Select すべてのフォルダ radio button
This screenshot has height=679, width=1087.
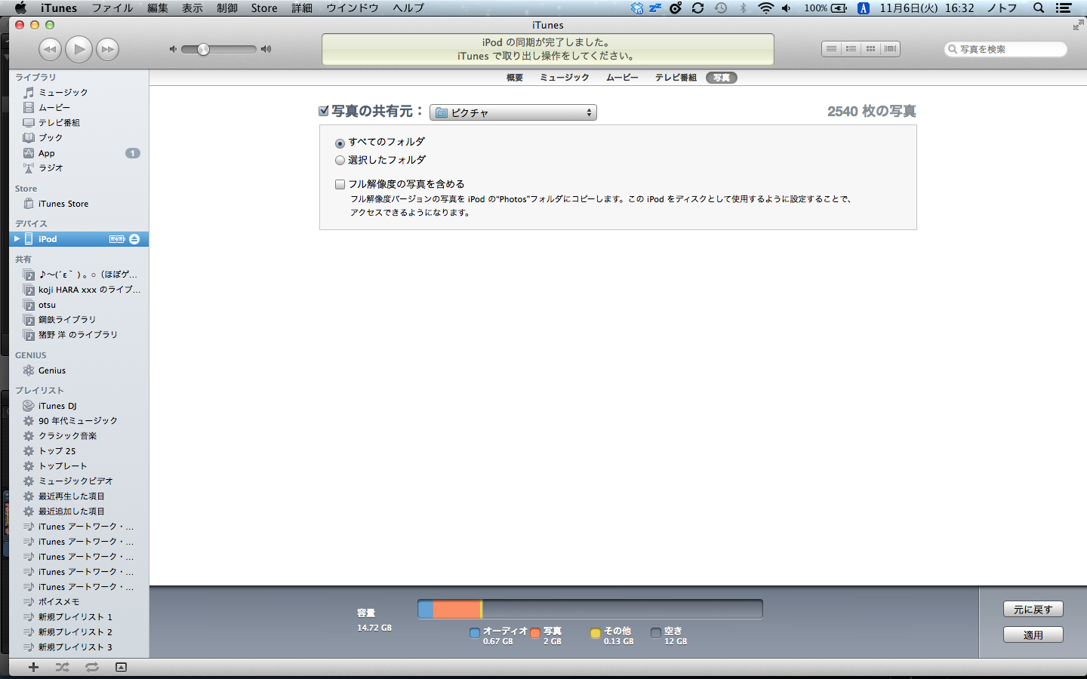pos(340,143)
